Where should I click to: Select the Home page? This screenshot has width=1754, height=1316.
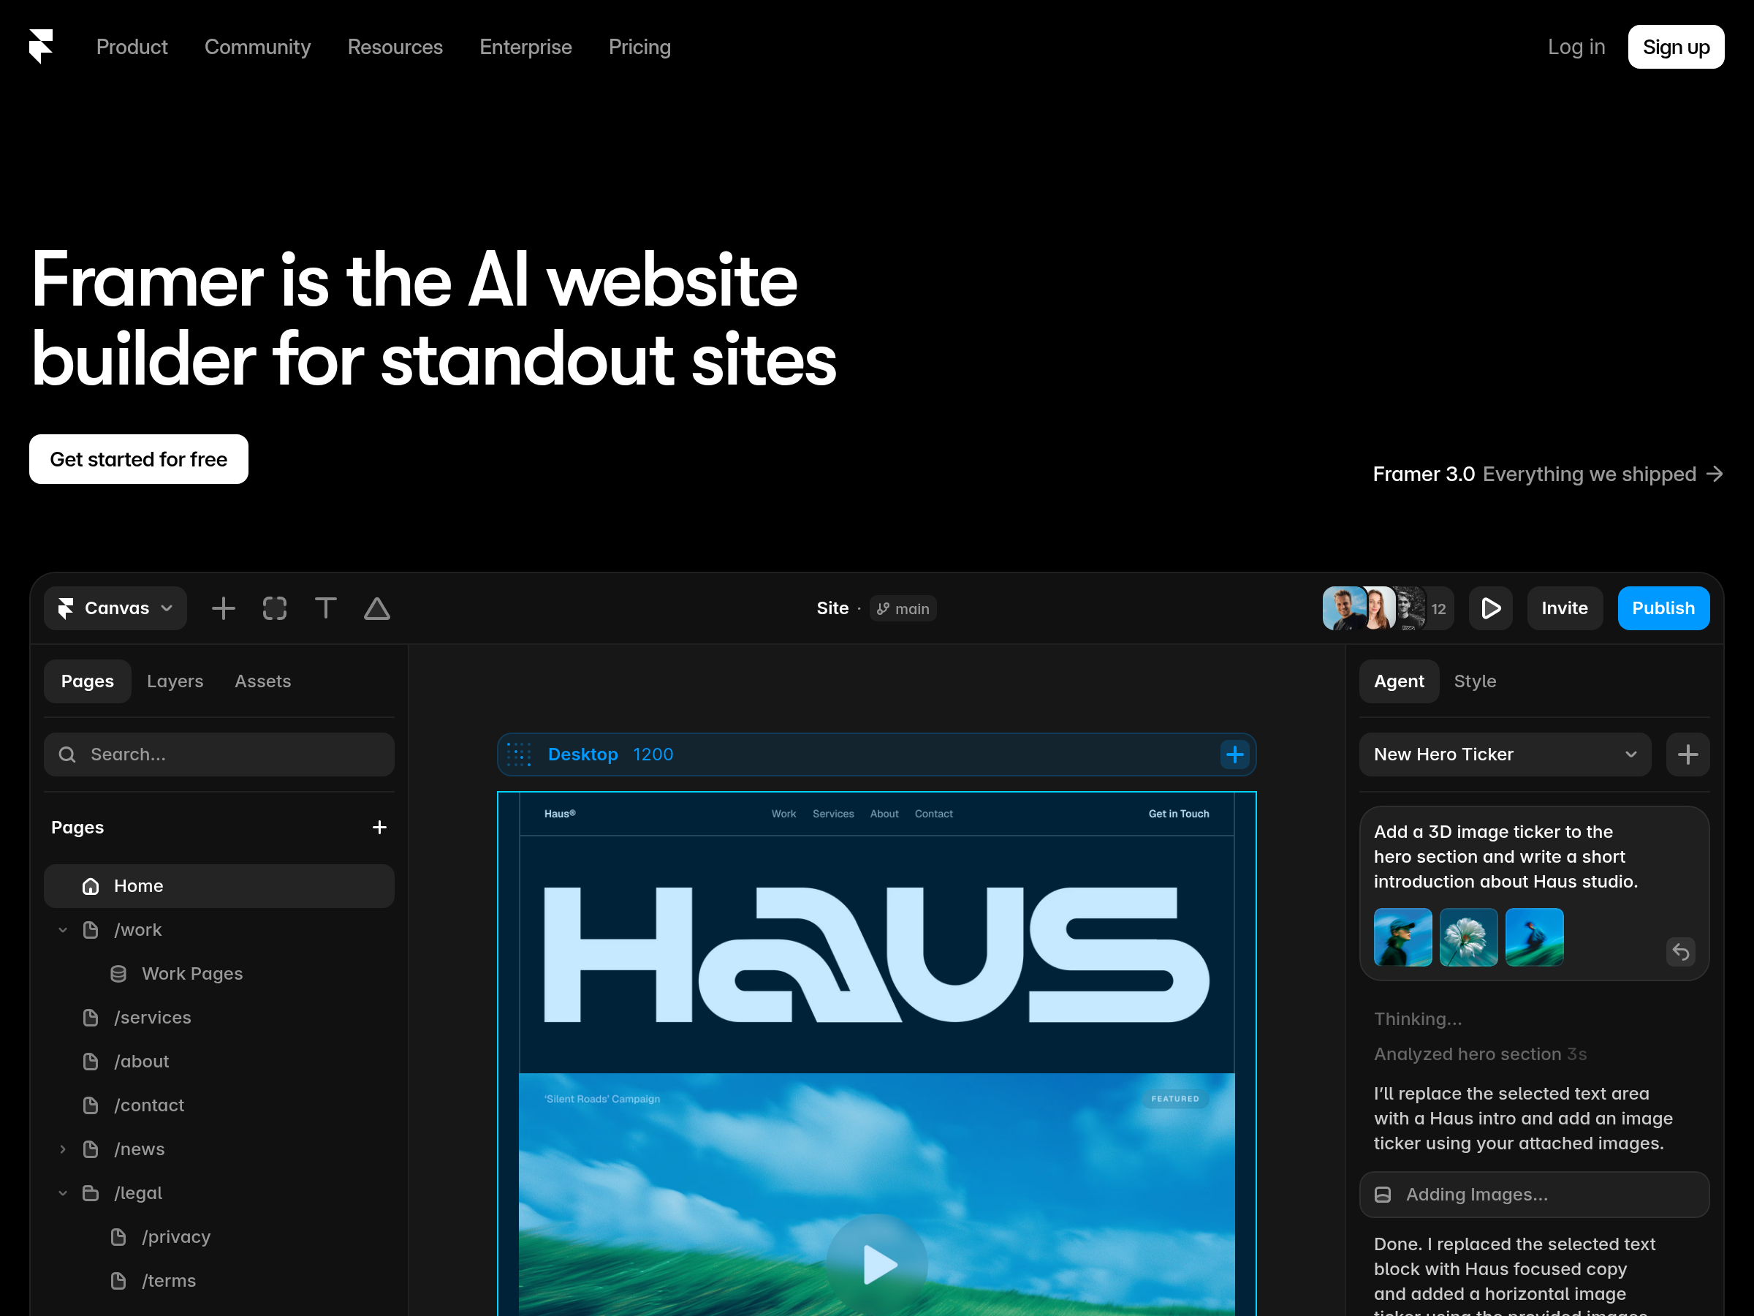point(219,886)
